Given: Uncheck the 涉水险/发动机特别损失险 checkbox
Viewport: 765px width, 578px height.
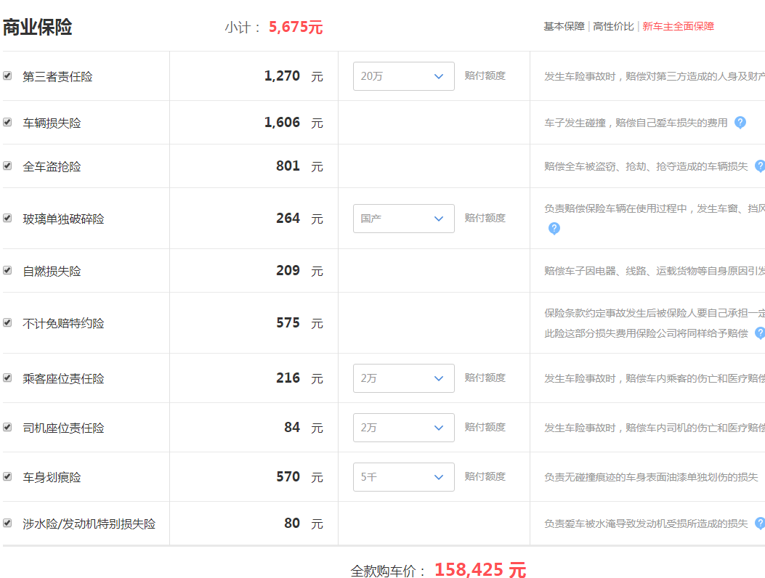Looking at the screenshot, I should tap(7, 523).
